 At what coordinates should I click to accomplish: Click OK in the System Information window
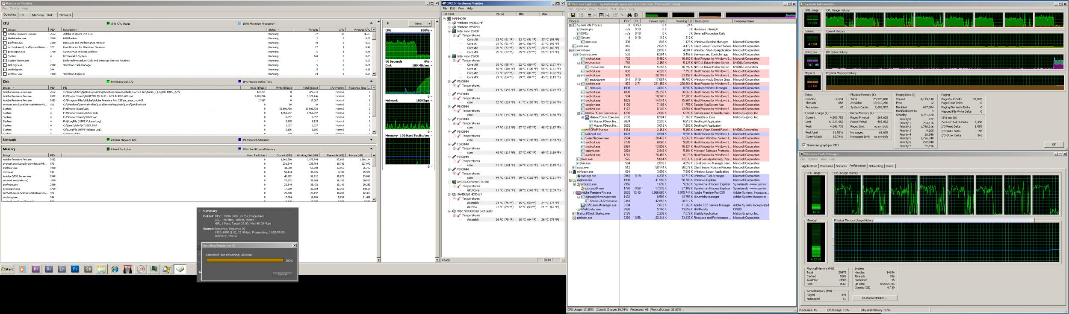pyautogui.click(x=1053, y=145)
